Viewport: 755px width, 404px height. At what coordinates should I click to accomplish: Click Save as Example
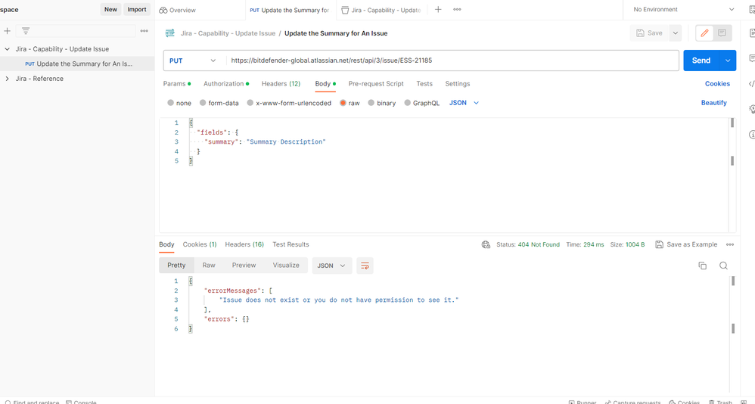point(686,244)
